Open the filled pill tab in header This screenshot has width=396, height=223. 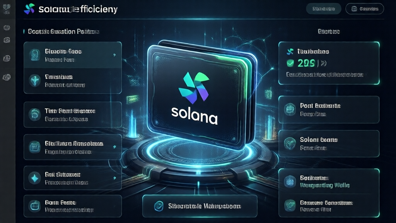(x=324, y=9)
